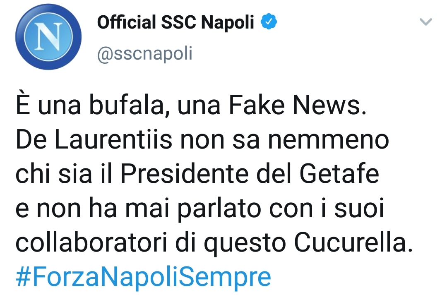Click the @sscnapoli handle
This screenshot has width=447, height=295.
coord(144,53)
